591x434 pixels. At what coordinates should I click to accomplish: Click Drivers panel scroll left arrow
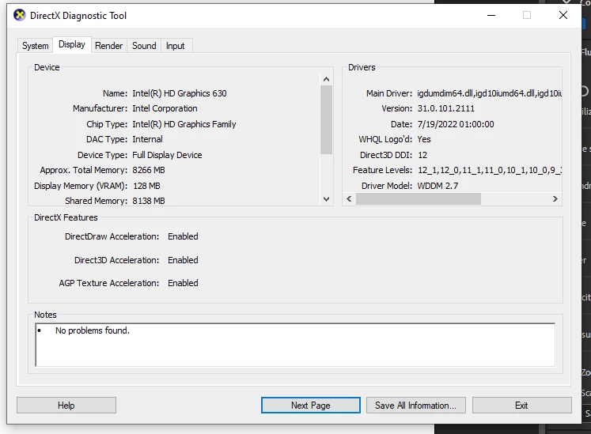[349, 199]
